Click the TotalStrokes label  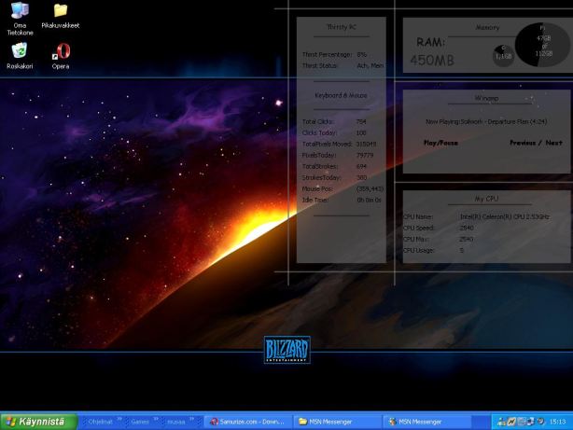coord(320,167)
